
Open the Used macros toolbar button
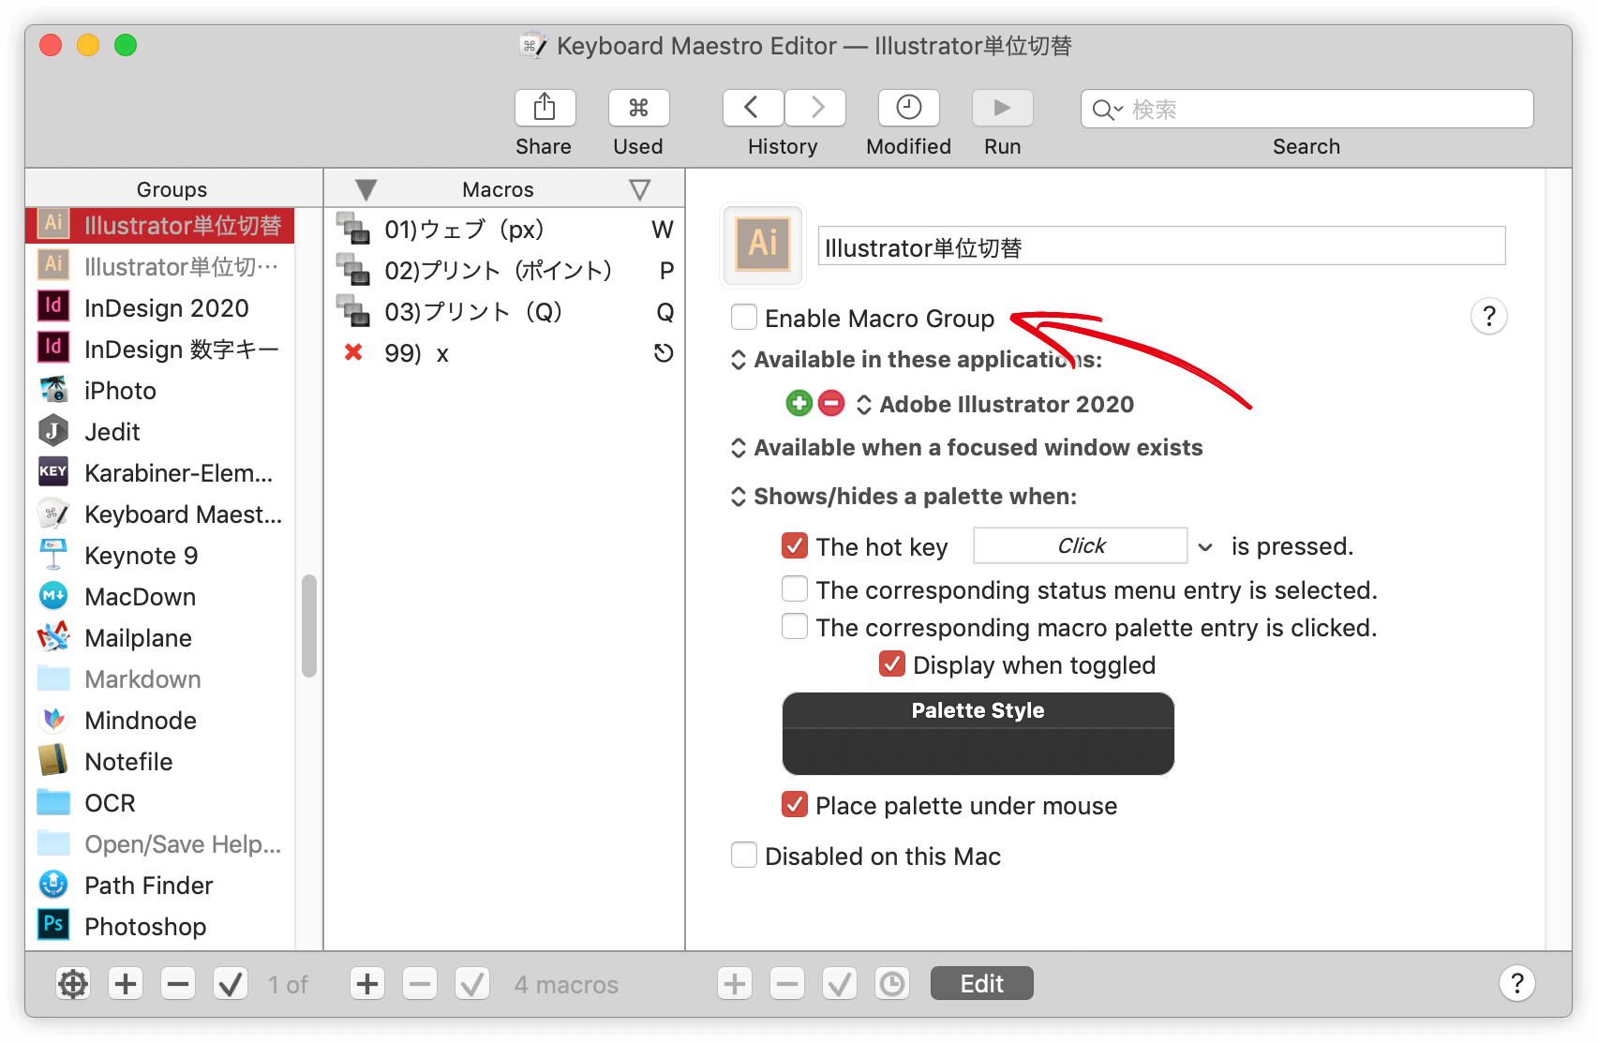point(638,108)
